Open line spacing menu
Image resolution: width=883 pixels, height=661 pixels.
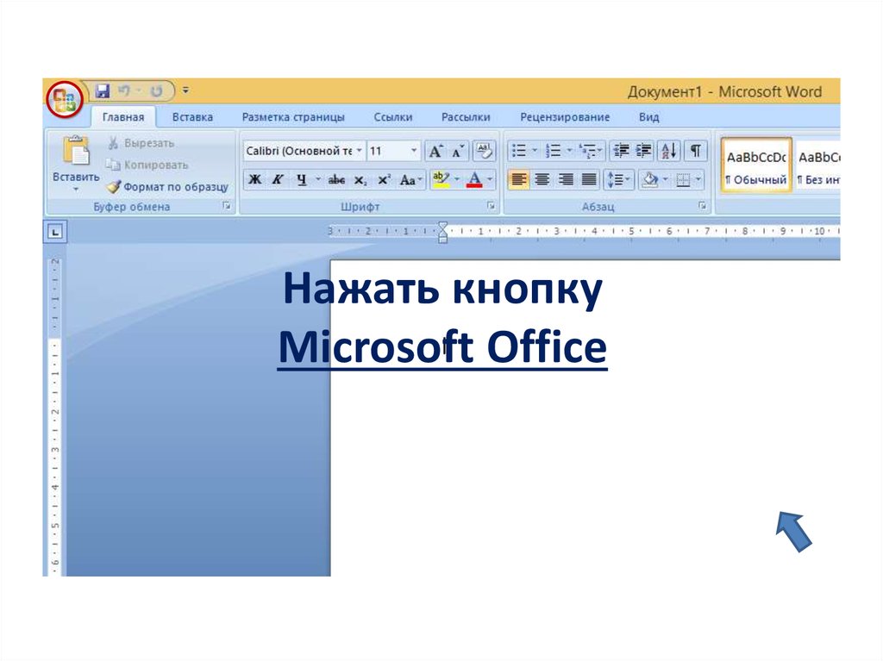[x=618, y=179]
